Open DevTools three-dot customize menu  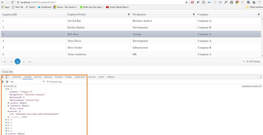(x=261, y=77)
